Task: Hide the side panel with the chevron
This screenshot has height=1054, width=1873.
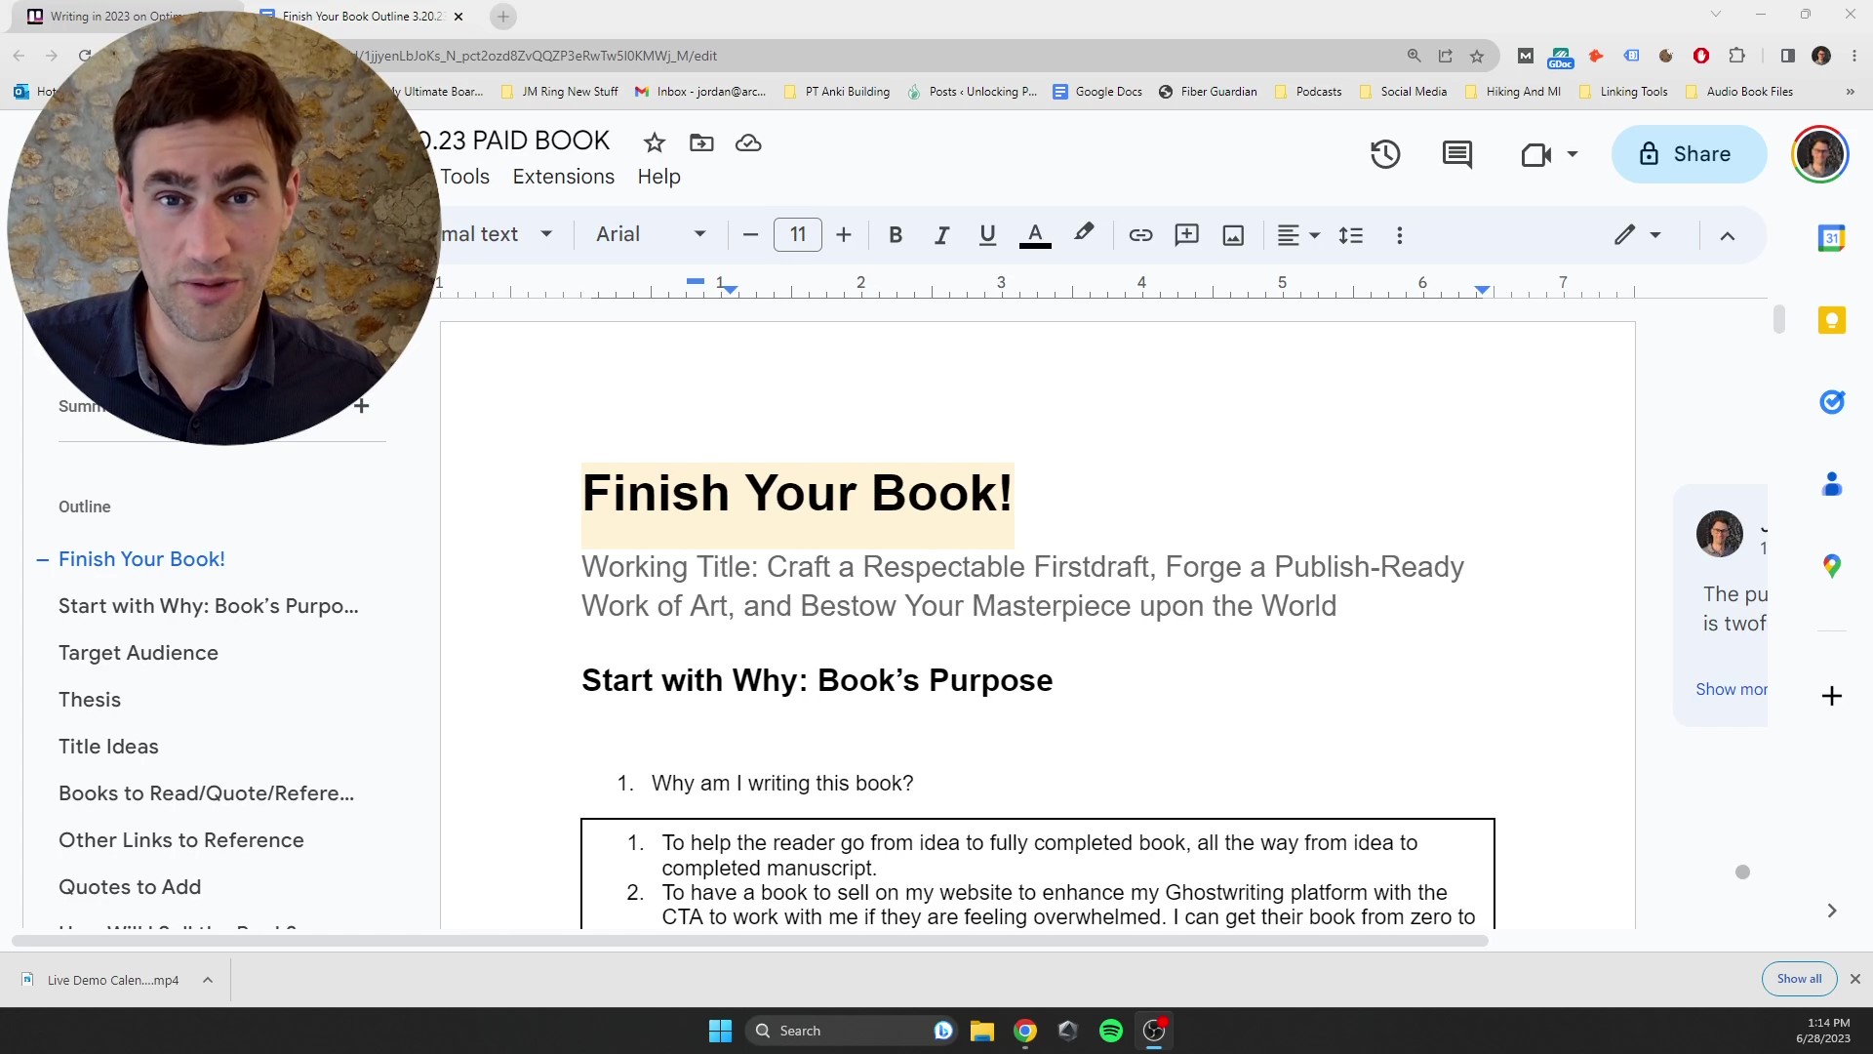Action: pyautogui.click(x=1831, y=911)
